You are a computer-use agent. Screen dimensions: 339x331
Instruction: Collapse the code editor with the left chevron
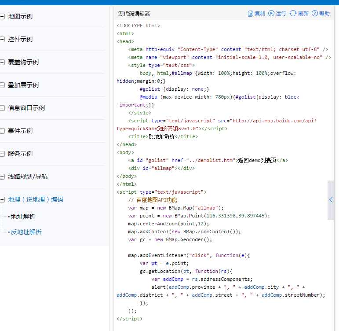tap(331, 200)
